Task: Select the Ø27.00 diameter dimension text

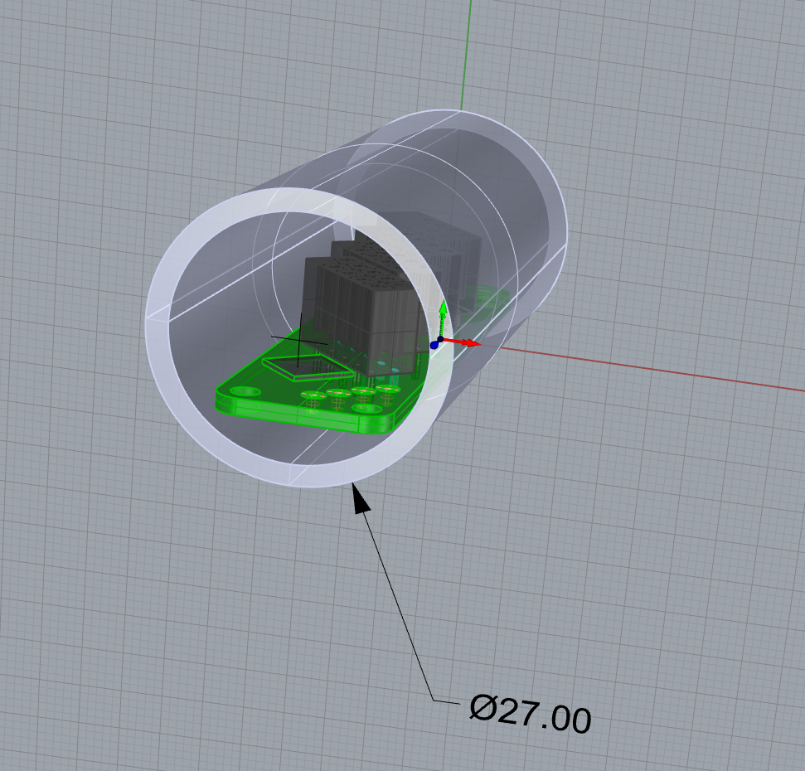Action: [530, 714]
